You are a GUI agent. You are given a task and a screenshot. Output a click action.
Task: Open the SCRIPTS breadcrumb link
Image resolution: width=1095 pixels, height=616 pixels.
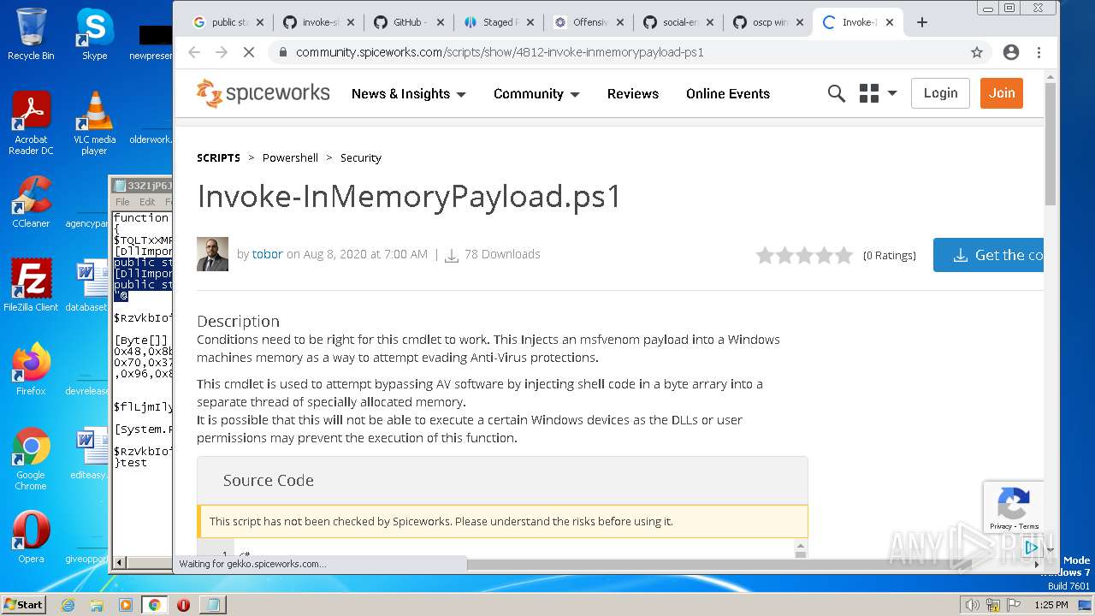(218, 157)
